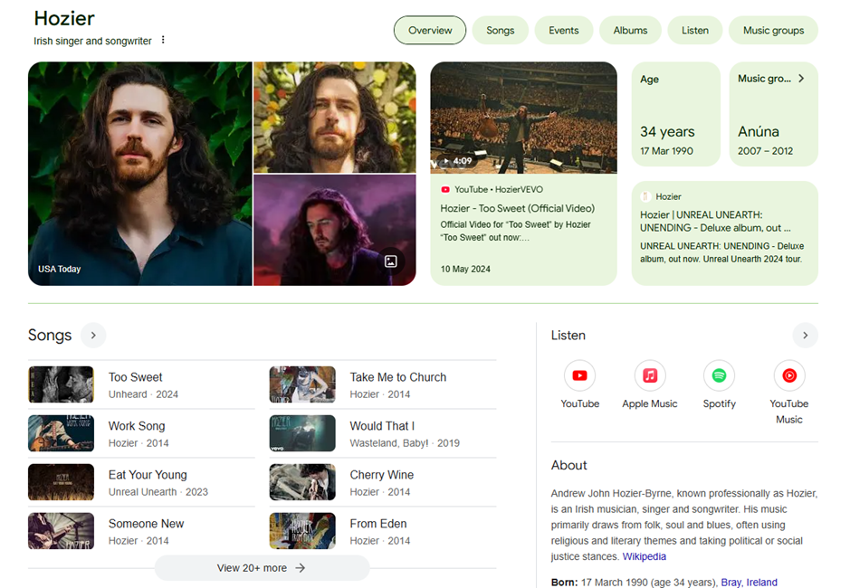Viewport: 850px width, 588px height.
Task: Select the From Eden title
Action: (x=377, y=524)
